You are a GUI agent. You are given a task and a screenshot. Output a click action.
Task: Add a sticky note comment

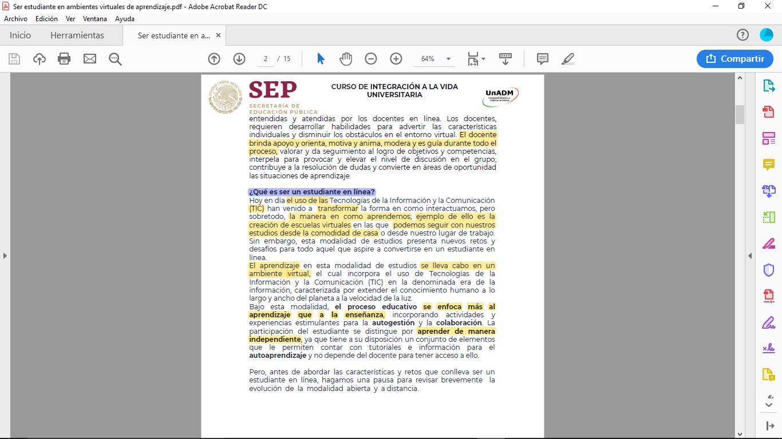point(543,59)
